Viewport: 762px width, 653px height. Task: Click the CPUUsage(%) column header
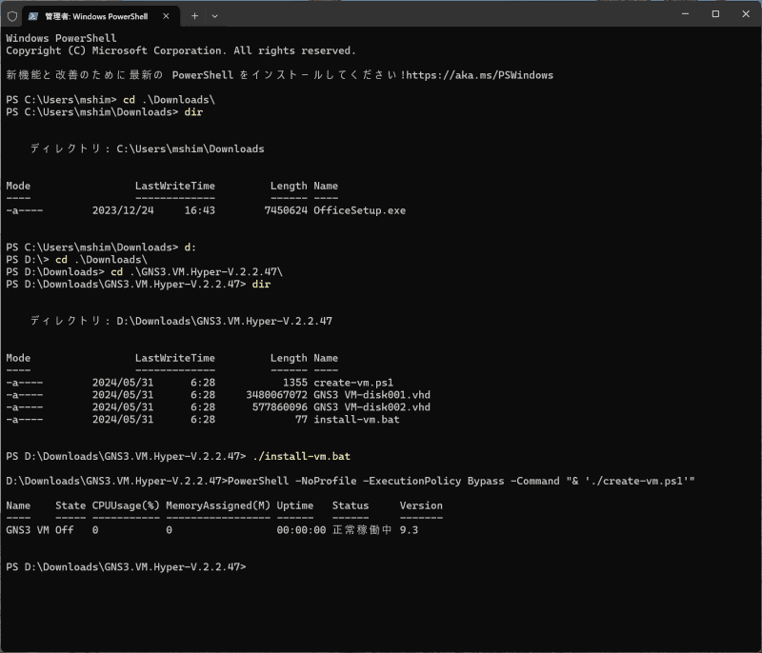pos(126,505)
